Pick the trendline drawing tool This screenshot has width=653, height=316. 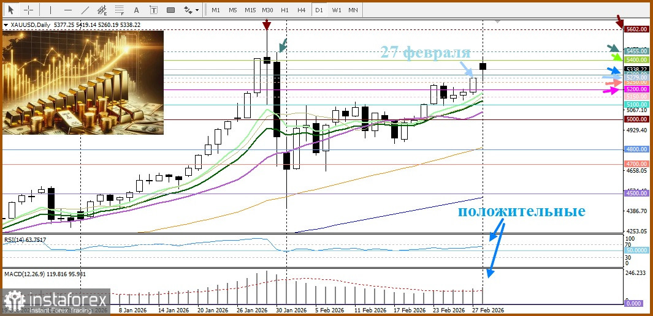click(85, 10)
